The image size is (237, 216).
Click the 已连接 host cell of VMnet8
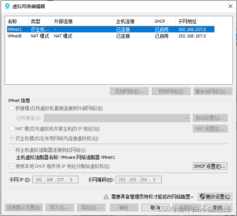coord(123,36)
